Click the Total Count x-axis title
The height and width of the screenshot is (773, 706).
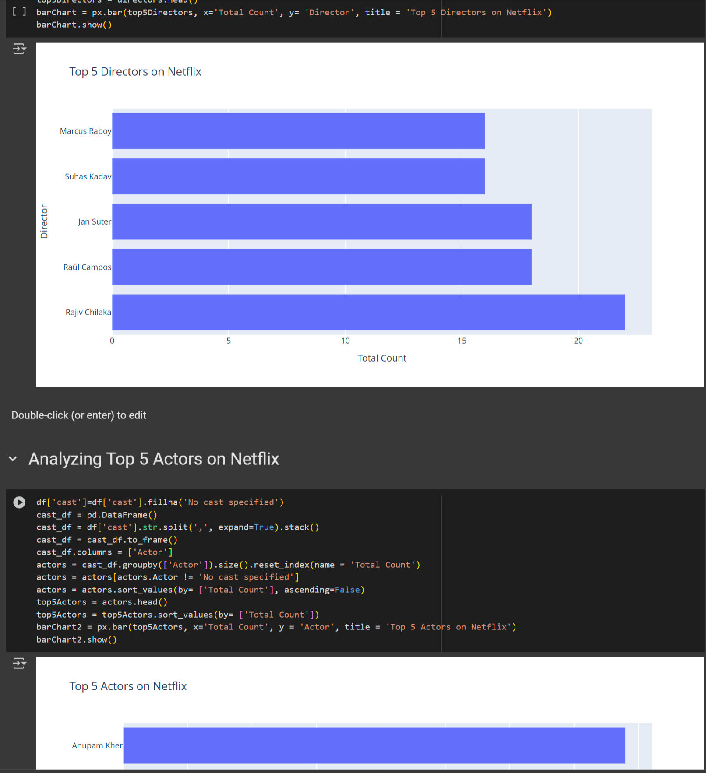[382, 358]
